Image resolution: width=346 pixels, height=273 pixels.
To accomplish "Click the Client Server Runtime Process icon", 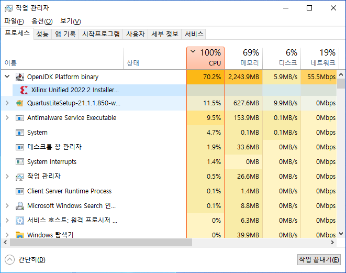I will tap(20, 191).
